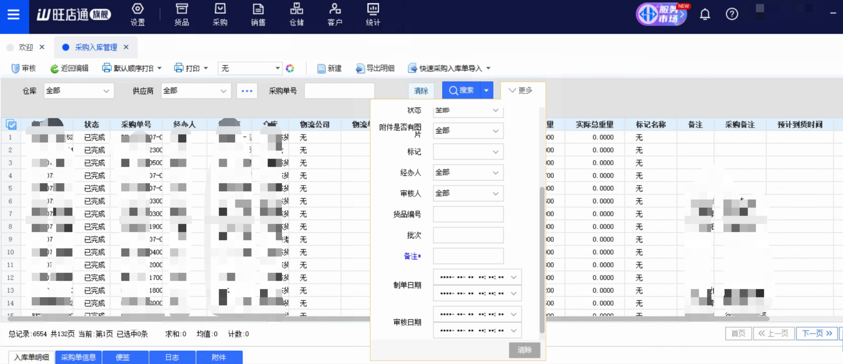Open the 经办人 handler dropdown
The image size is (843, 364).
click(468, 173)
